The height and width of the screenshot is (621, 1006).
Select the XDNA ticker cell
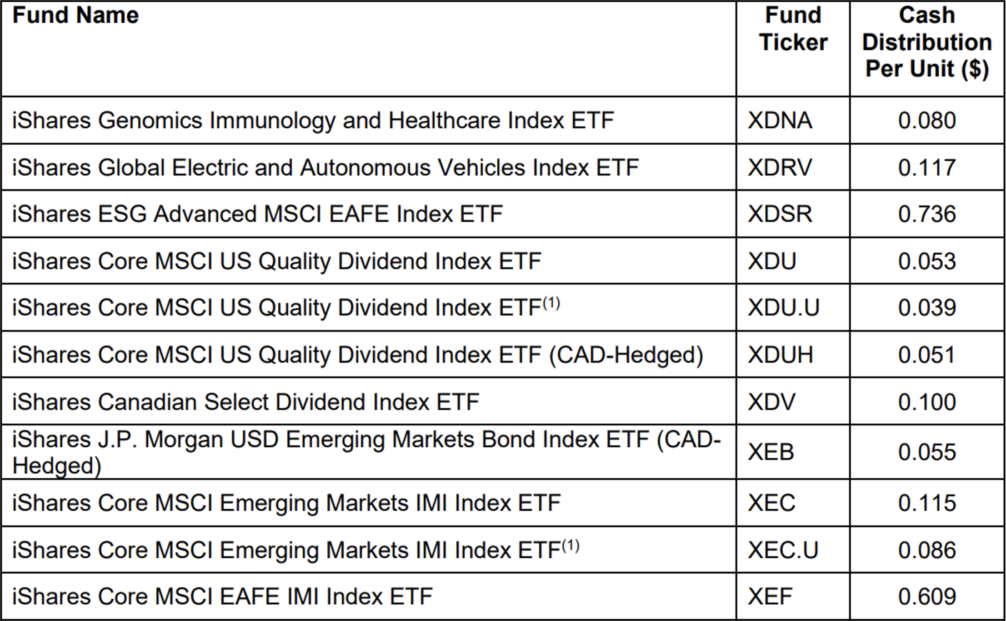[x=780, y=121]
